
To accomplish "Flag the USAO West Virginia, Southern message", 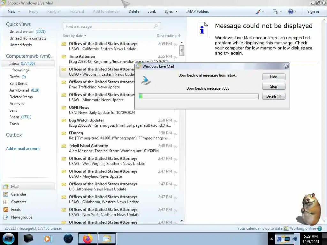I will pyautogui.click(x=176, y=160).
